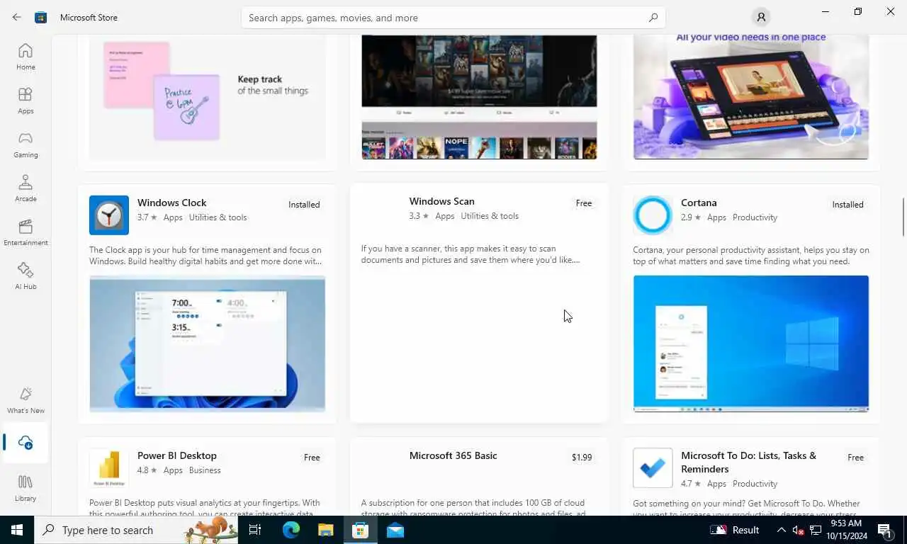Viewport: 907px width, 544px height.
Task: Open Microsoft To Do: Lists, Tasks & Reminders title
Action: point(748,462)
